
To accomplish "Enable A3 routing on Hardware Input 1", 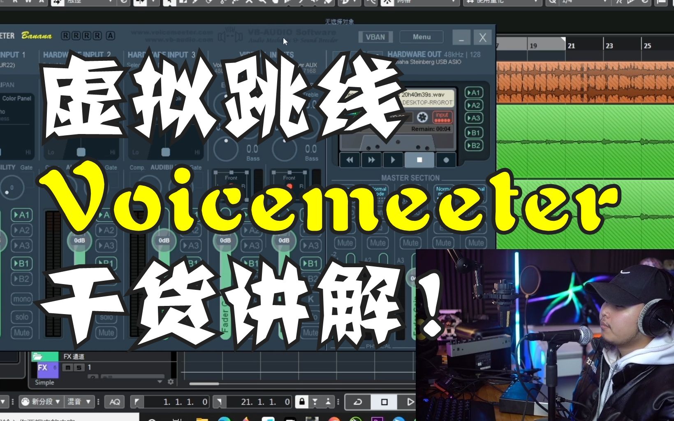I will pos(22,246).
